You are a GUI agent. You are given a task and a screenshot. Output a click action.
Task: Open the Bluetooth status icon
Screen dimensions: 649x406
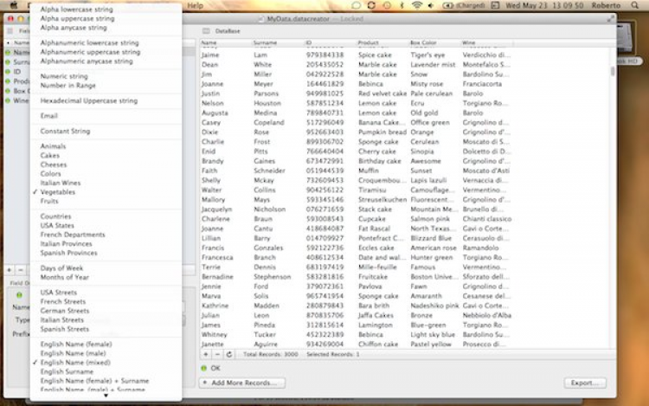point(402,5)
